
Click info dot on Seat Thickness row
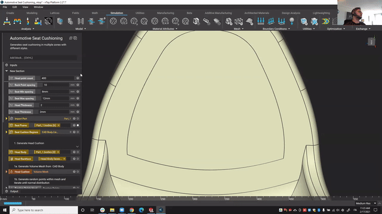pyautogui.click(x=78, y=112)
